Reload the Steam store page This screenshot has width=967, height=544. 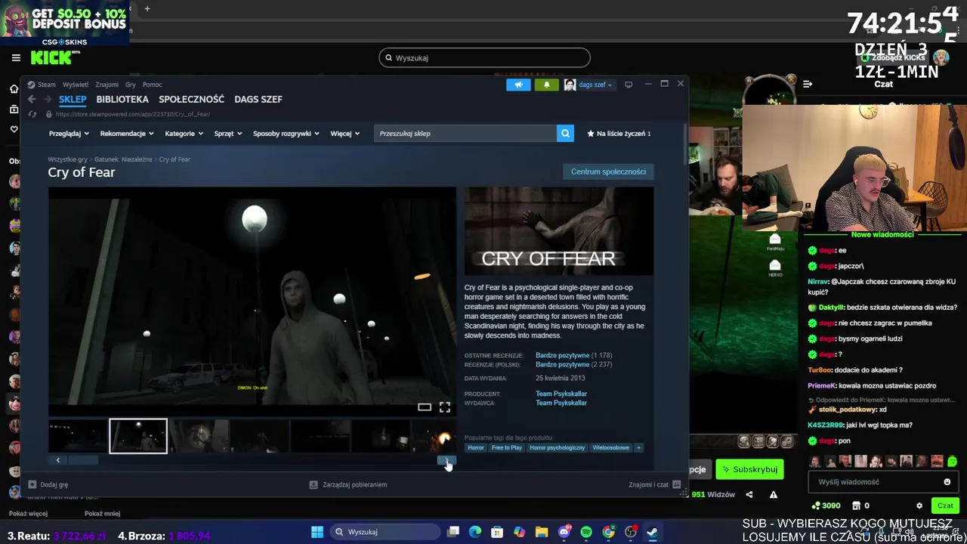(x=32, y=114)
